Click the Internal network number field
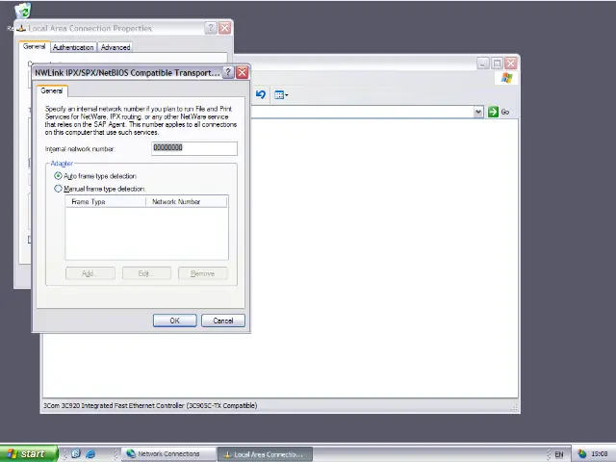The image size is (616, 462). [x=194, y=148]
